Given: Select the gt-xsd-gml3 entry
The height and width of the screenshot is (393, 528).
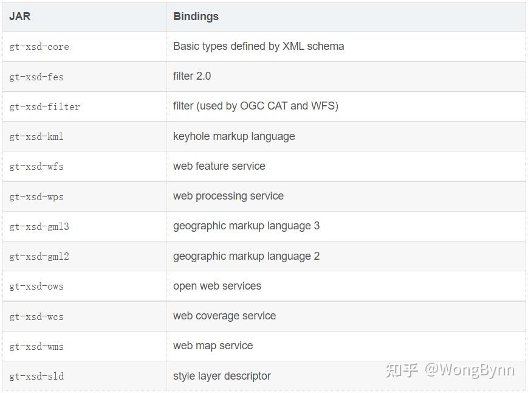Looking at the screenshot, I should [x=39, y=226].
